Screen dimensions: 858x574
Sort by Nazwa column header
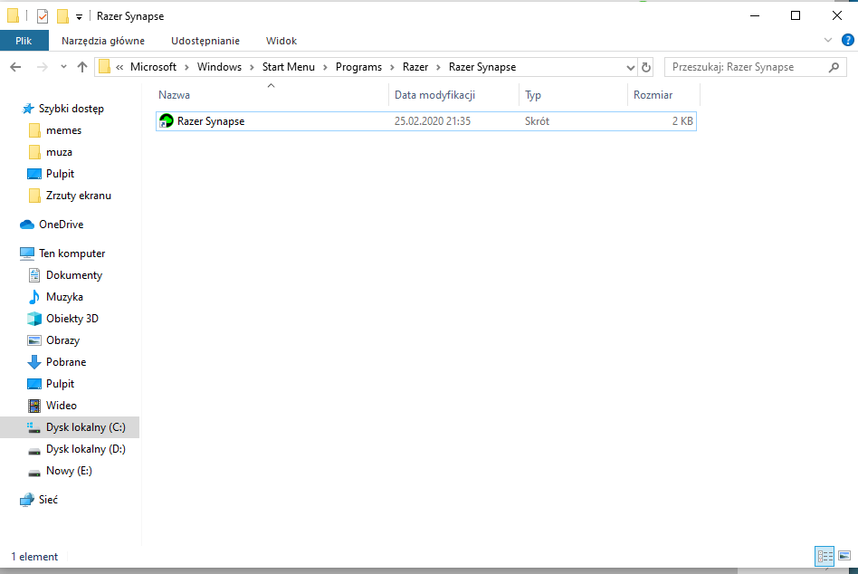174,95
